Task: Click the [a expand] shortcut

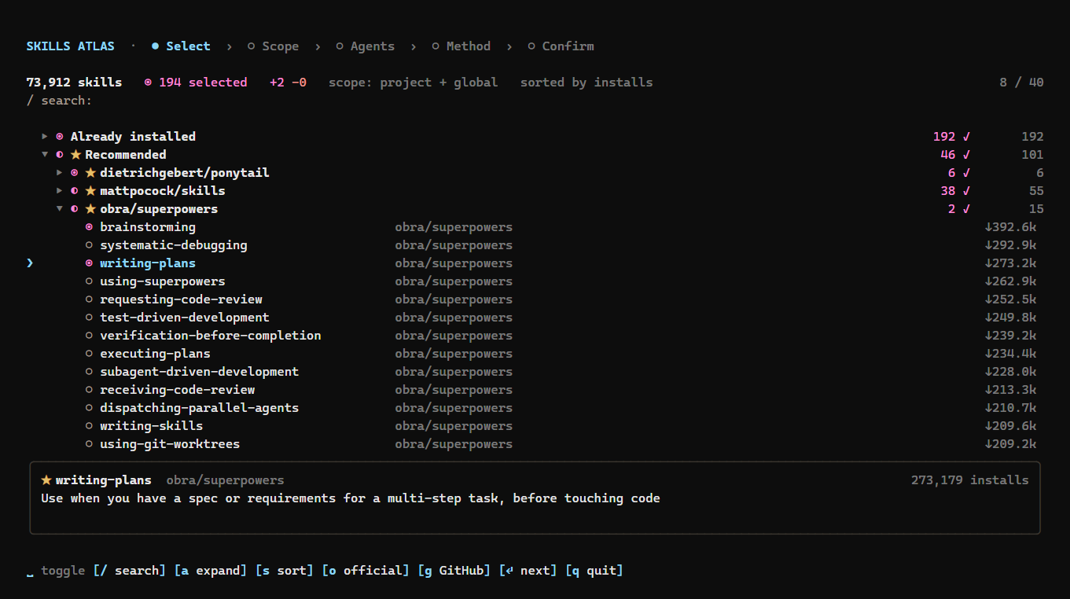Action: [211, 571]
